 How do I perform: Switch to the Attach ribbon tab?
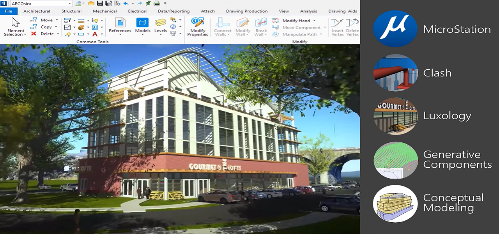pos(208,11)
